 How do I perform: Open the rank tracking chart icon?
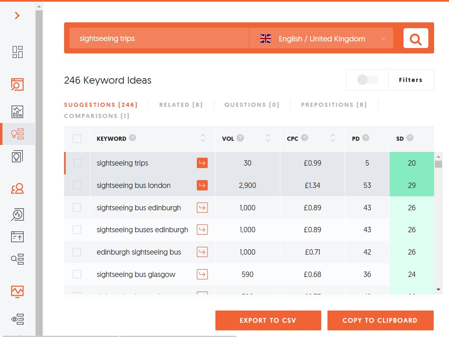(17, 111)
